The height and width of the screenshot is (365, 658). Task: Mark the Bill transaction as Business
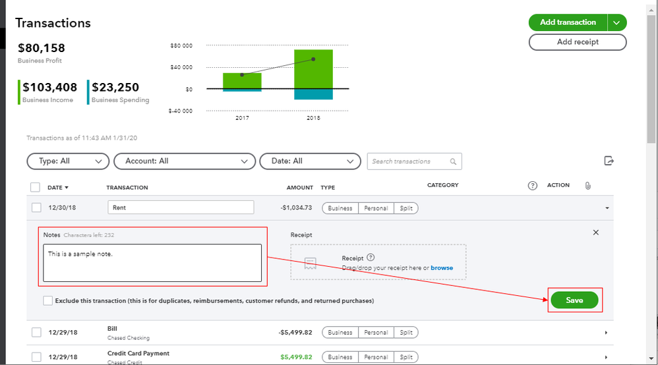340,332
